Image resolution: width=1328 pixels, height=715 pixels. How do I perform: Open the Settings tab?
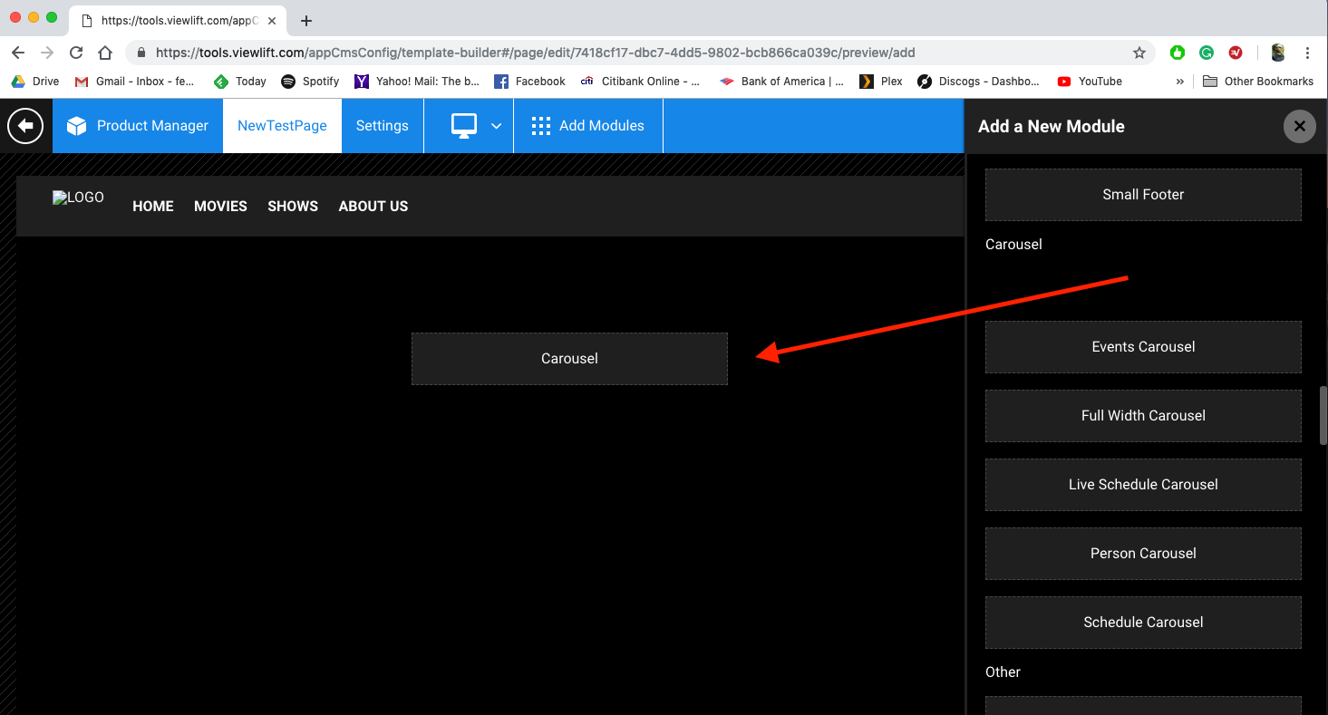pyautogui.click(x=382, y=126)
